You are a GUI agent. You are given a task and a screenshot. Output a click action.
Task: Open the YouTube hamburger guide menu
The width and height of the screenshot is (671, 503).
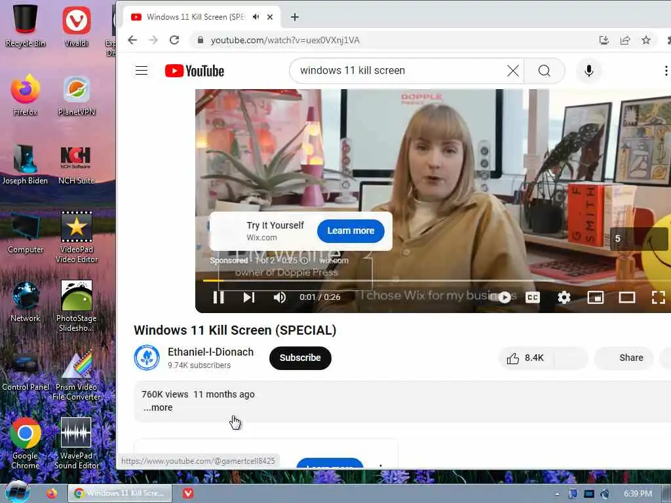142,71
